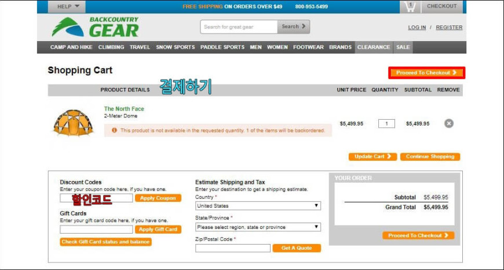This screenshot has height=270, width=504.
Task: Click the Search button
Action: [294, 27]
